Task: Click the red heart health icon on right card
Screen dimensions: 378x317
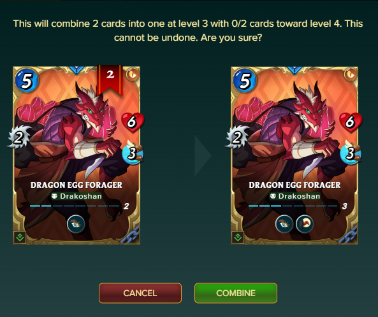Action: [351, 122]
